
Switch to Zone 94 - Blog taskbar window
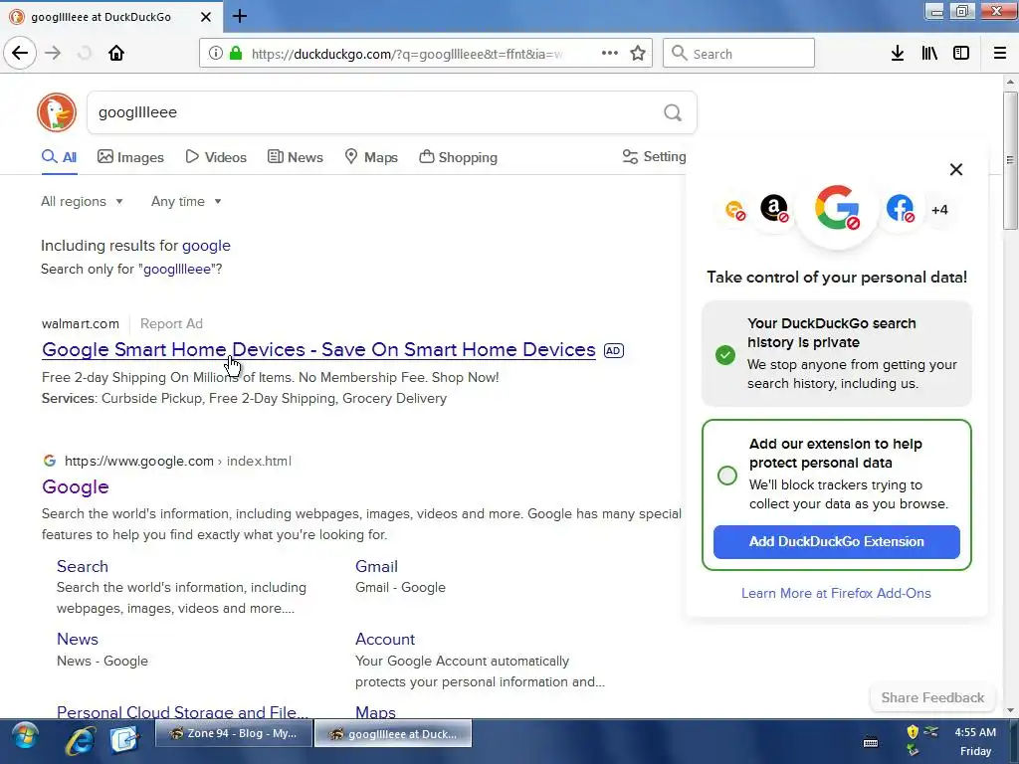[234, 733]
